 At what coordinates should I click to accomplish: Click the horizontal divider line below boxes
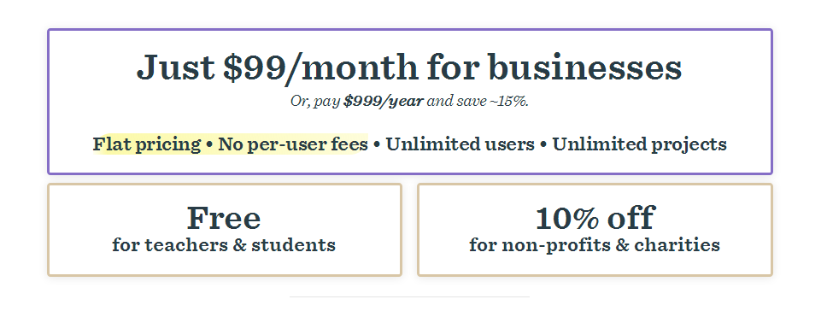(409, 296)
